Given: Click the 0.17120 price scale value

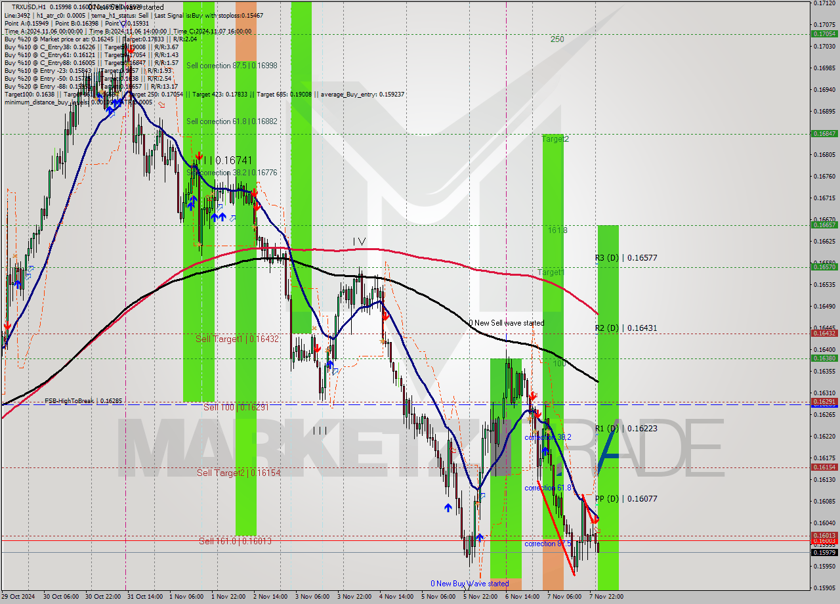Looking at the screenshot, I should click(824, 3).
